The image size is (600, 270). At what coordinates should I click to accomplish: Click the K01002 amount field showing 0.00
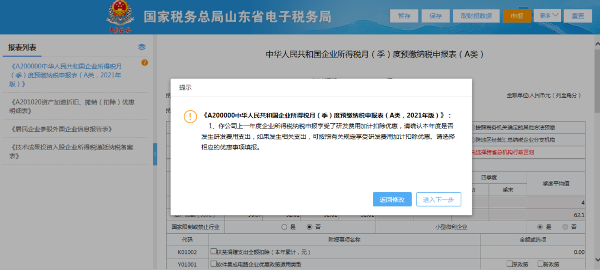[533, 252]
